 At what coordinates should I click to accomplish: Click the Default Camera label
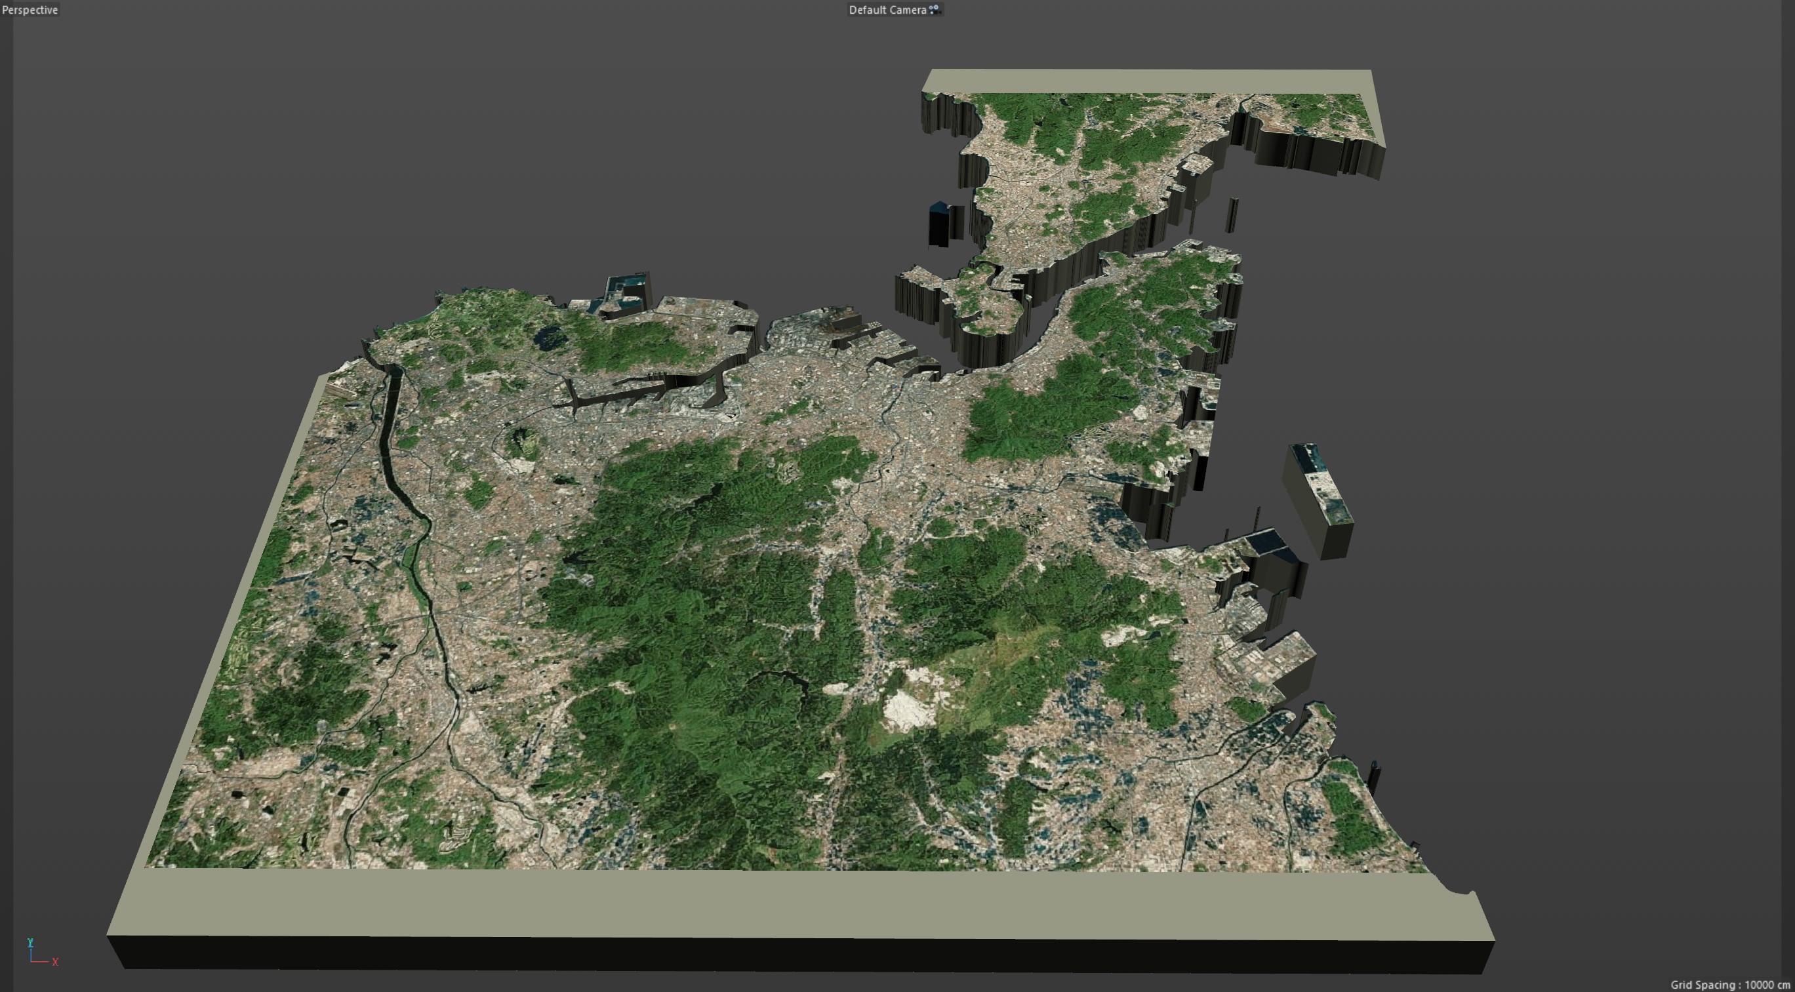pos(887,10)
